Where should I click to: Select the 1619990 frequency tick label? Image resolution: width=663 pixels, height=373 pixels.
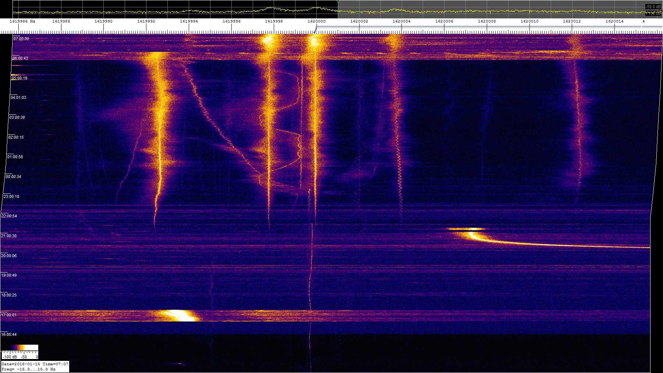click(103, 21)
